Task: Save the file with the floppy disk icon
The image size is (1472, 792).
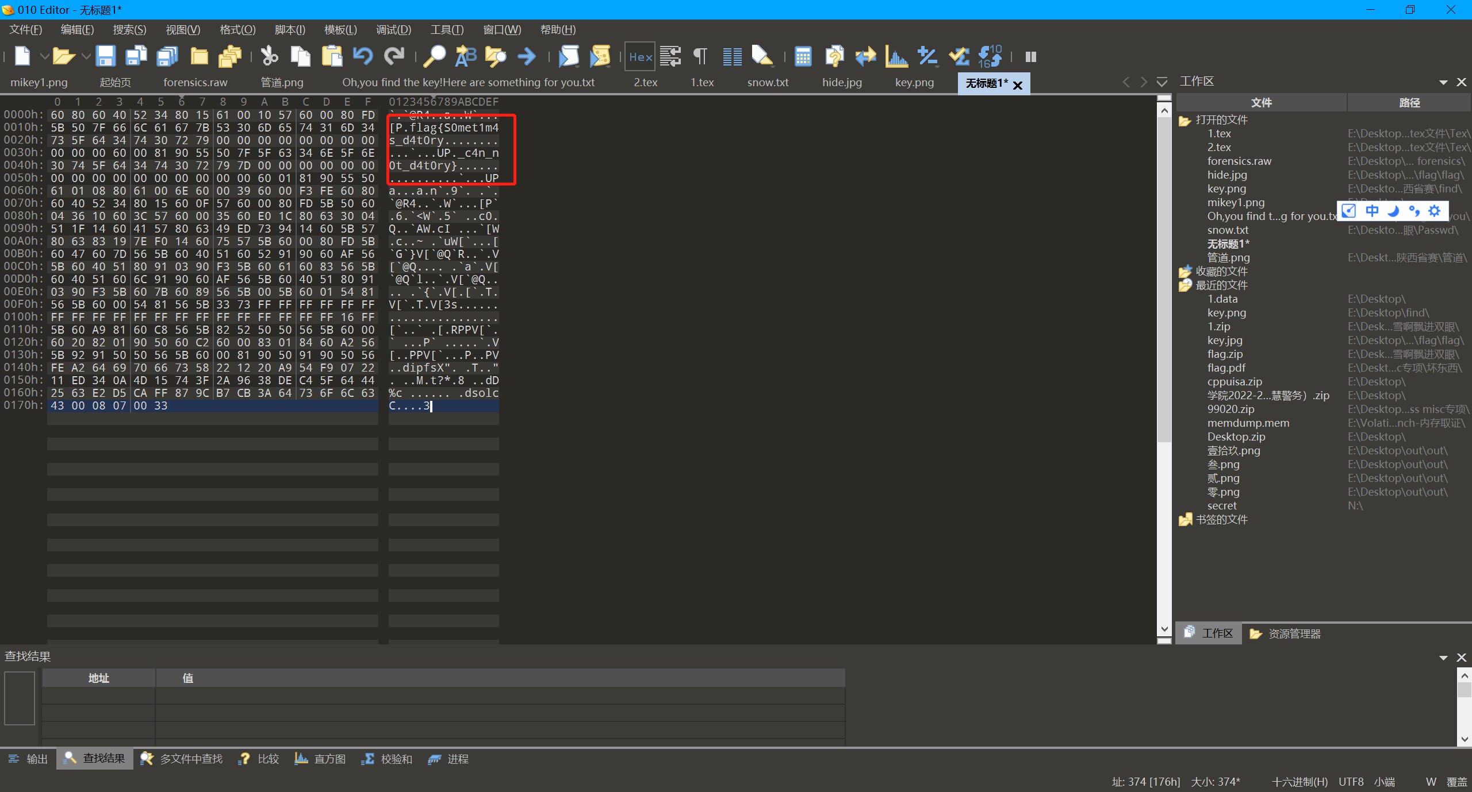Action: (x=105, y=56)
